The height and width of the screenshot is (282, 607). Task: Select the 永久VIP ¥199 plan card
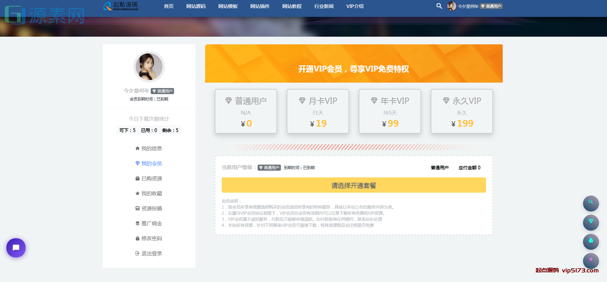click(462, 111)
